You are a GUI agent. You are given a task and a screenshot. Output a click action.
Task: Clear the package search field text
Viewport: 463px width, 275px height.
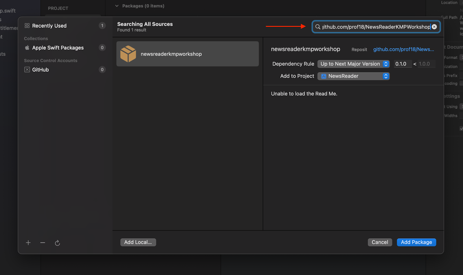coord(434,27)
